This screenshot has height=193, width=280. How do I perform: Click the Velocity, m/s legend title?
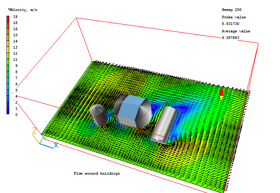(23, 10)
